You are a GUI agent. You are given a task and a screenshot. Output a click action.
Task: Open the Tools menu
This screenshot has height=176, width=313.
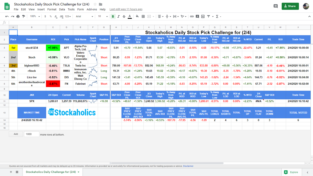click(x=71, y=9)
